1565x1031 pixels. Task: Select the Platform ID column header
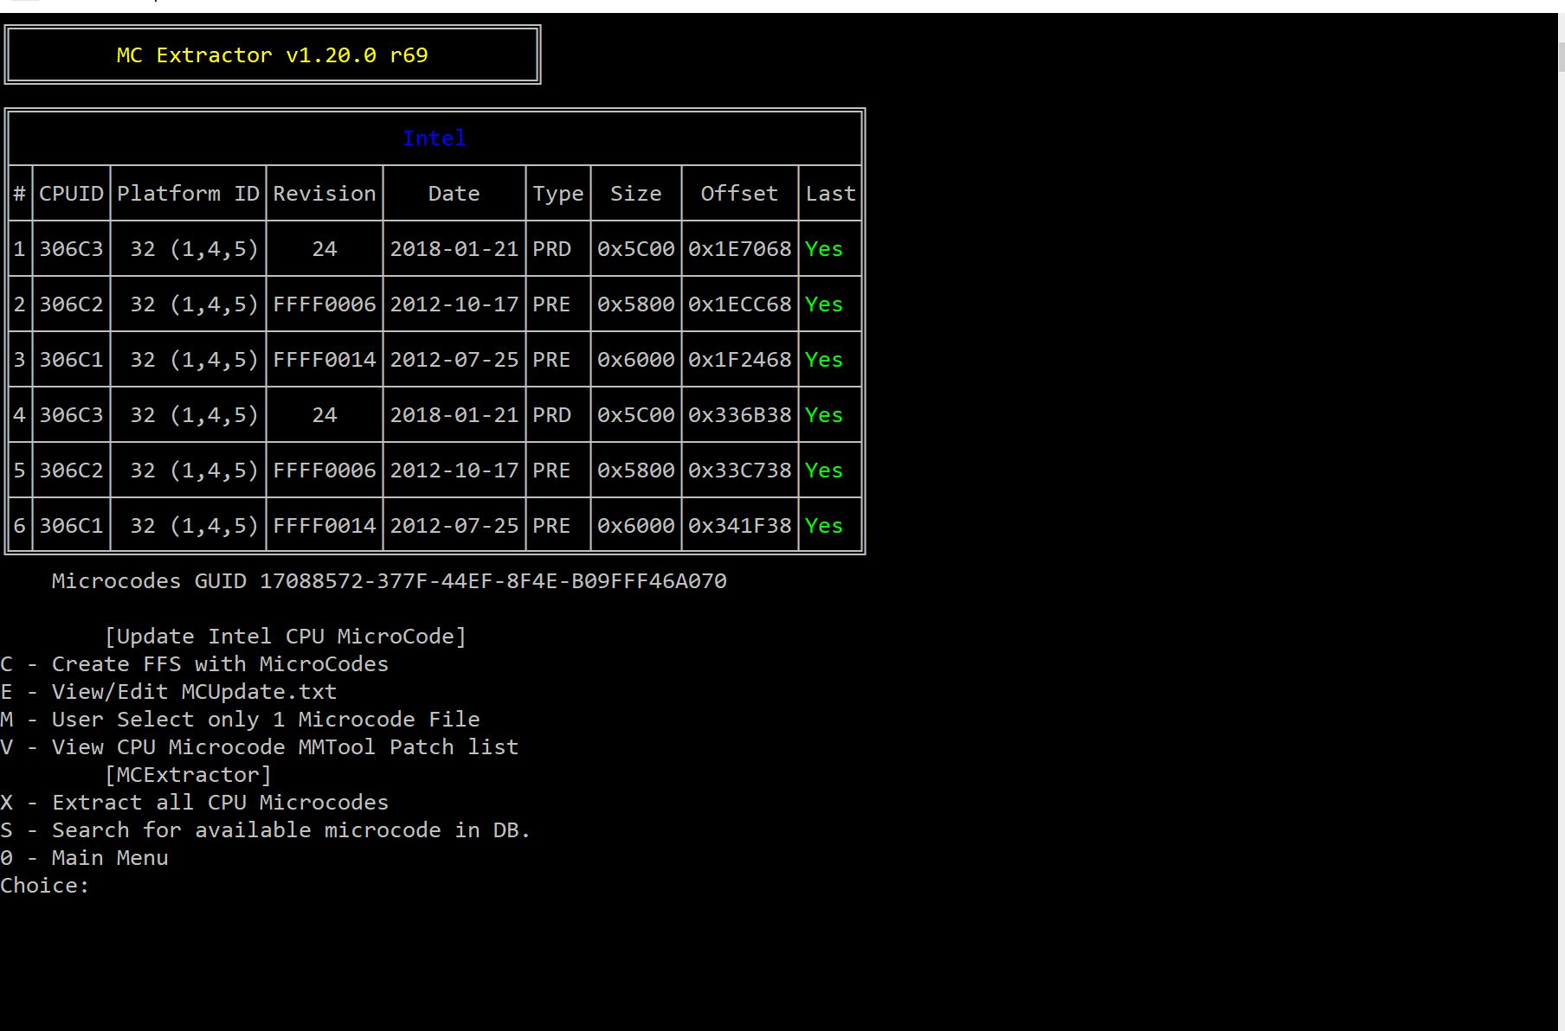(x=188, y=194)
